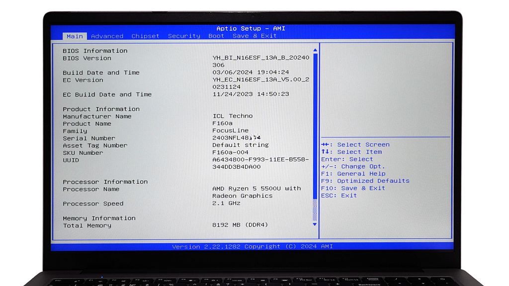Click the left-right arrows beside Select Screen
This screenshot has width=509, height=286.
[326, 145]
